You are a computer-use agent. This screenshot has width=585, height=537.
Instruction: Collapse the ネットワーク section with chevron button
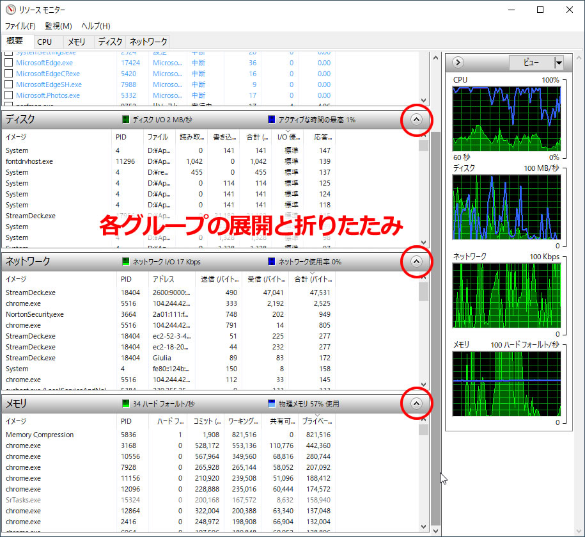click(416, 261)
